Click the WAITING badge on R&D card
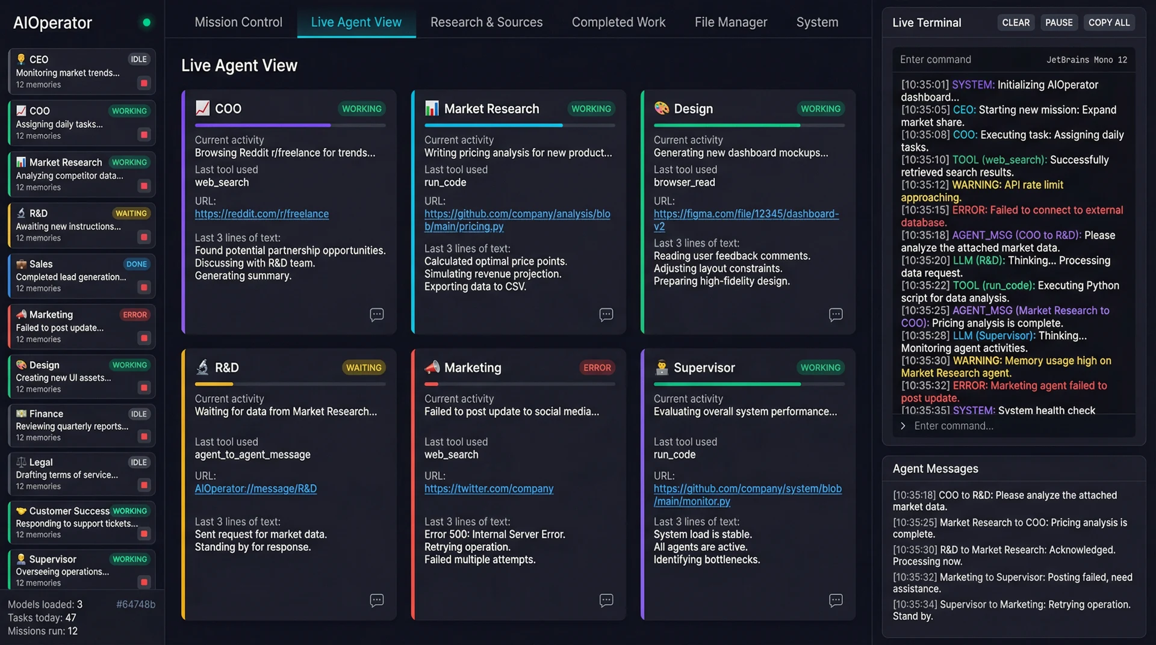 pyautogui.click(x=364, y=368)
